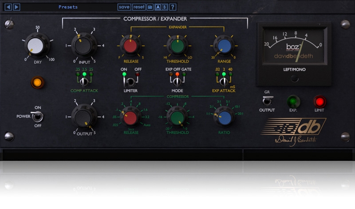Switch the COMP ATTACK selector
The height and width of the screenshot is (209, 355).
click(x=84, y=81)
